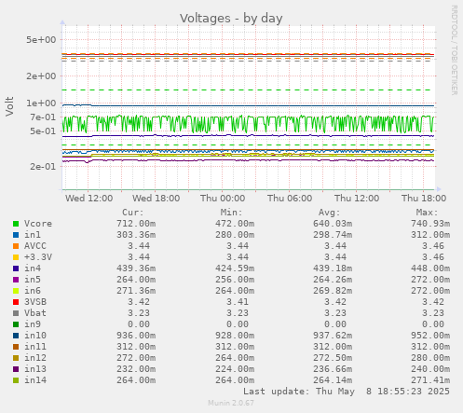The height and width of the screenshot is (413, 463).
Task: Select the 3VSB legend label
Action: [x=35, y=302]
